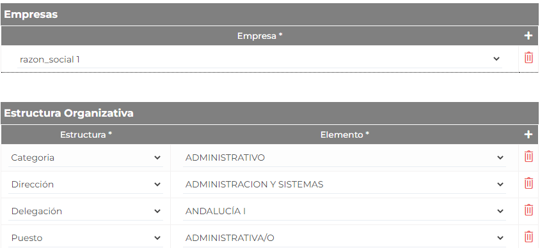Delete the Delegación ANDALUCÍA I row
This screenshot has height=248, width=540.
528,210
